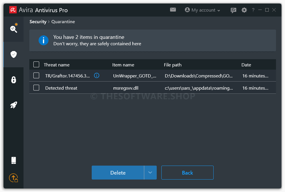Click the Back button
This screenshot has height=192, width=285.
click(187, 173)
